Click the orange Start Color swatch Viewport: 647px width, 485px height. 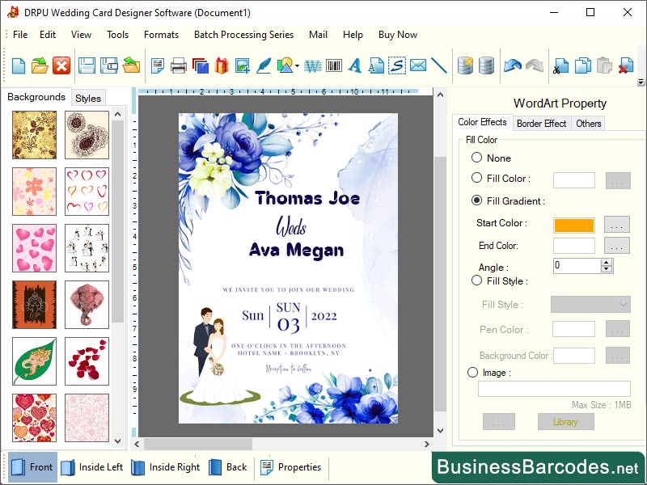pyautogui.click(x=574, y=225)
